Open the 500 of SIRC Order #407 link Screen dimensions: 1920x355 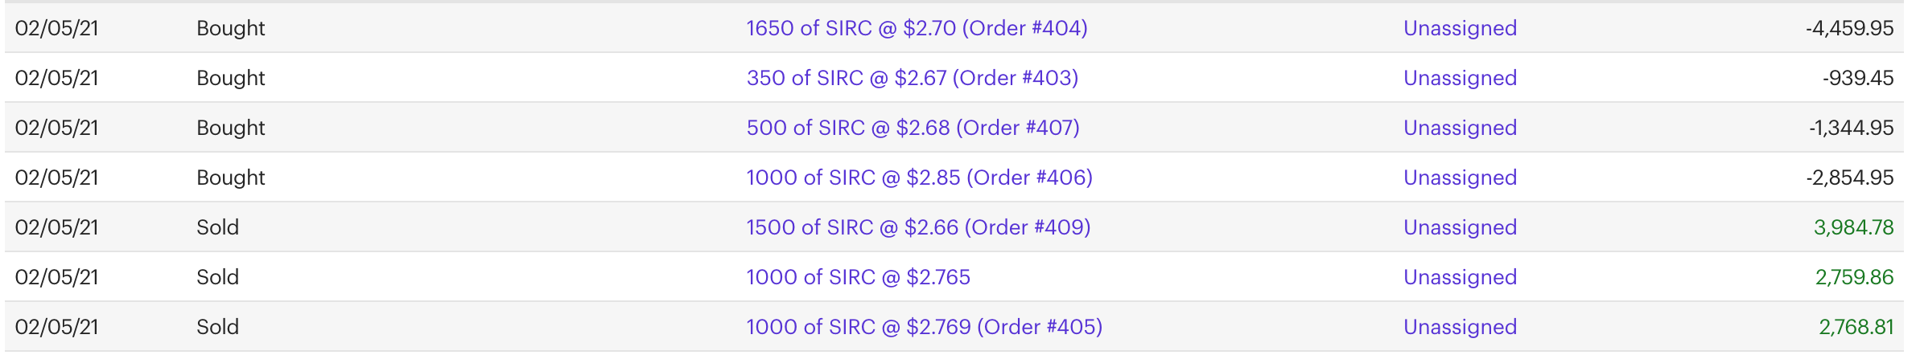913,128
